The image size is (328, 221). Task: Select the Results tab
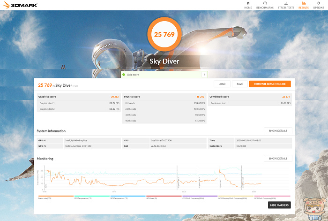pyautogui.click(x=304, y=5)
